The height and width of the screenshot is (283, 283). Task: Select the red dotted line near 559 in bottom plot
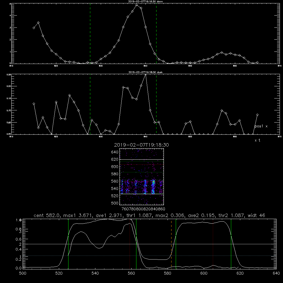point(130,244)
